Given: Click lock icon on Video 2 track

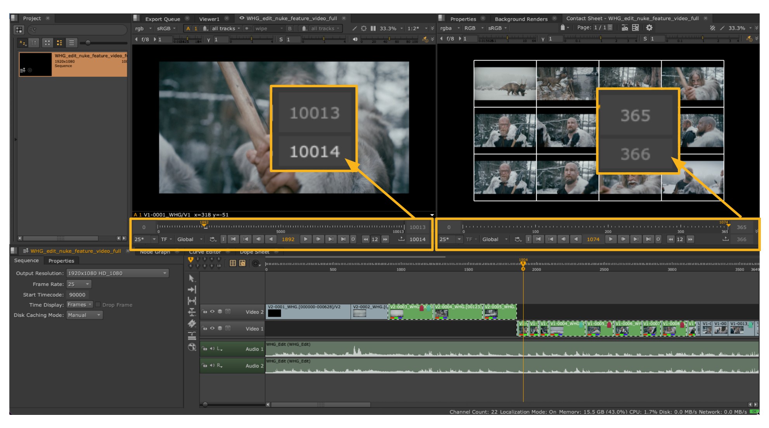Looking at the screenshot, I should coord(204,311).
